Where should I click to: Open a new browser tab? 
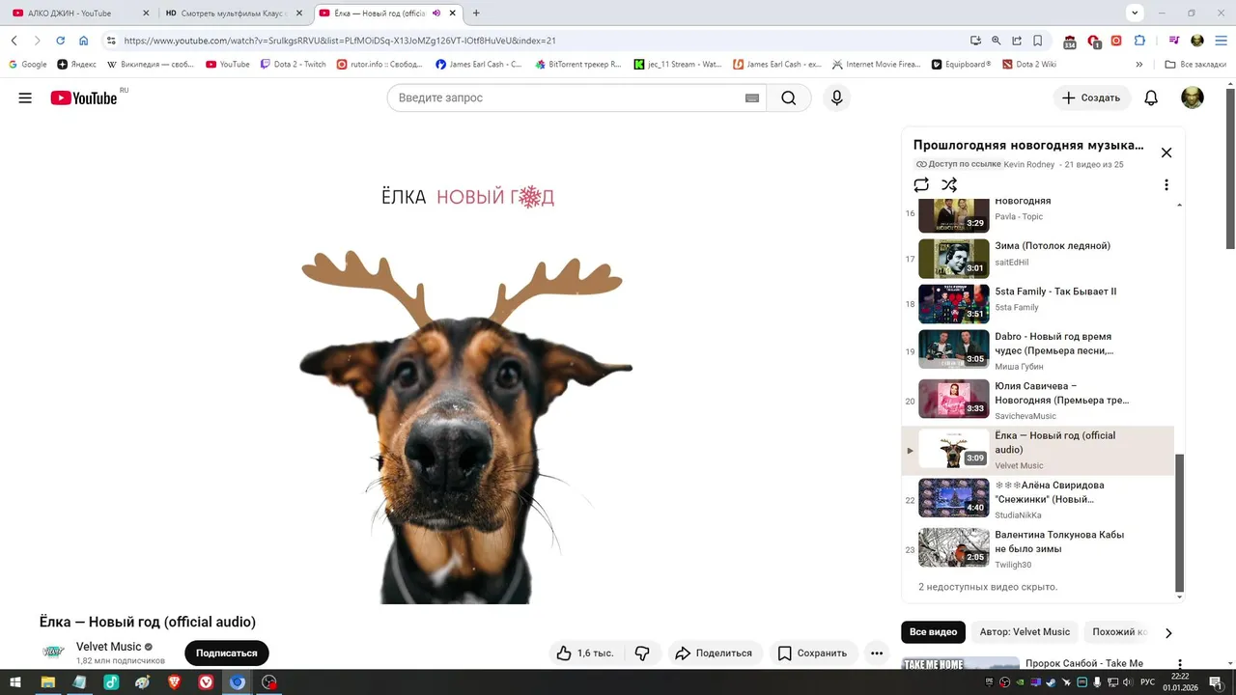coord(476,14)
